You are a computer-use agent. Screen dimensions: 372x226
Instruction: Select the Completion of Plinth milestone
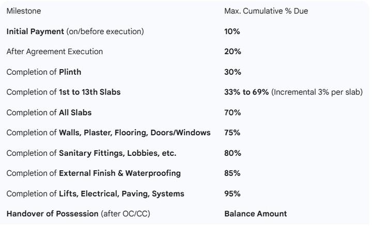click(43, 72)
